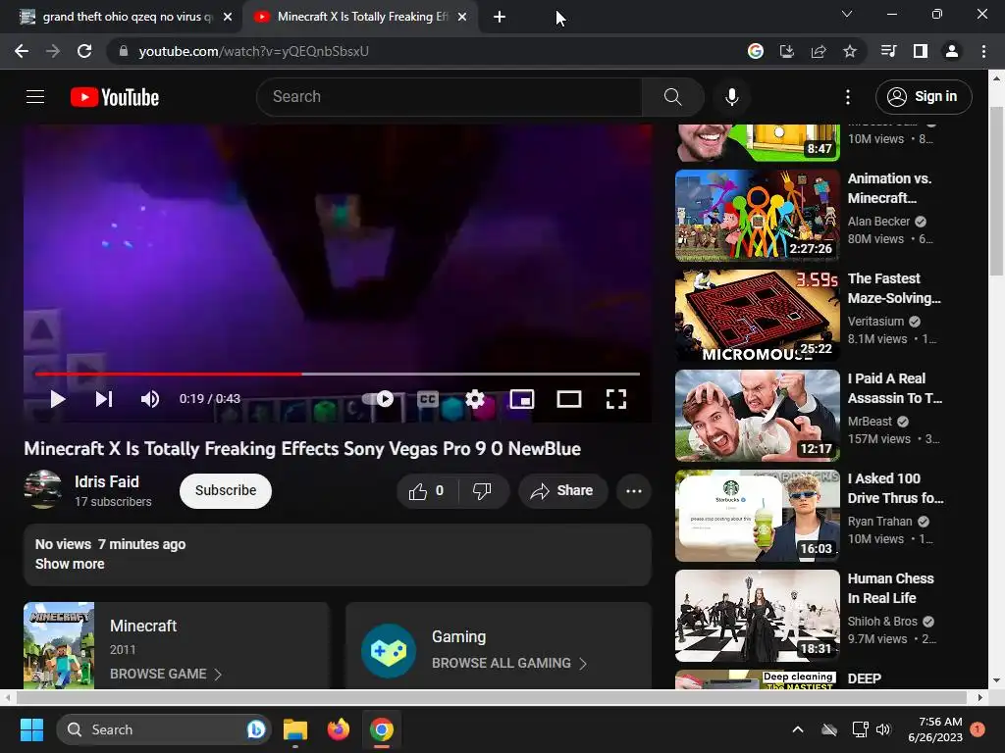Open video player settings gear
1005x753 pixels.
(x=475, y=399)
